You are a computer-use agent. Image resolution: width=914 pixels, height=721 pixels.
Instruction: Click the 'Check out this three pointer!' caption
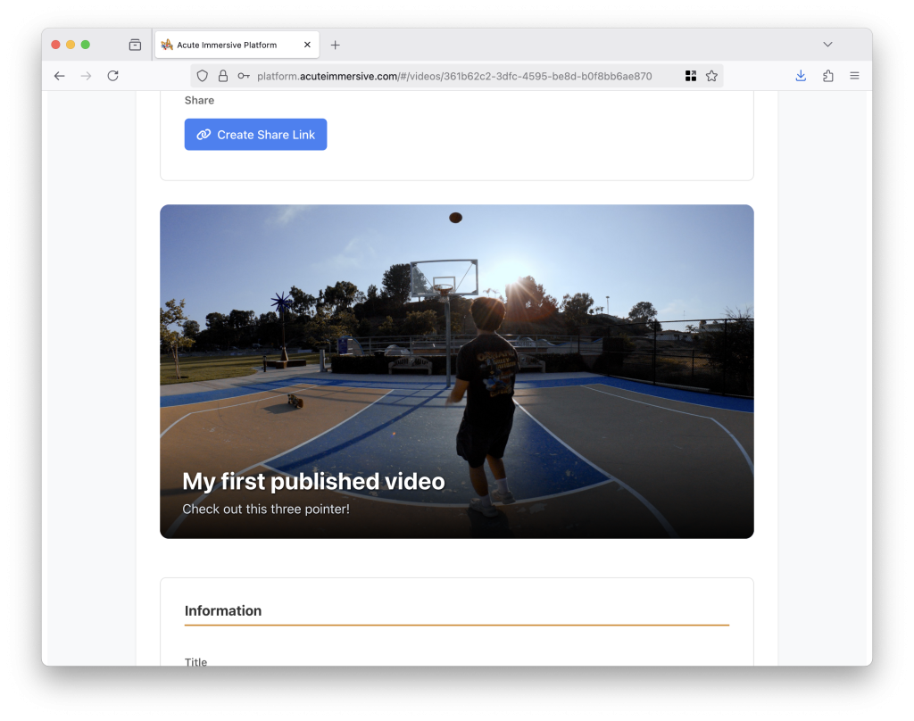click(x=266, y=509)
